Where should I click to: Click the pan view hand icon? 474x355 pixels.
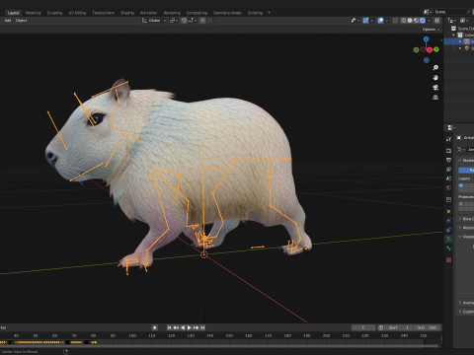[x=435, y=78]
